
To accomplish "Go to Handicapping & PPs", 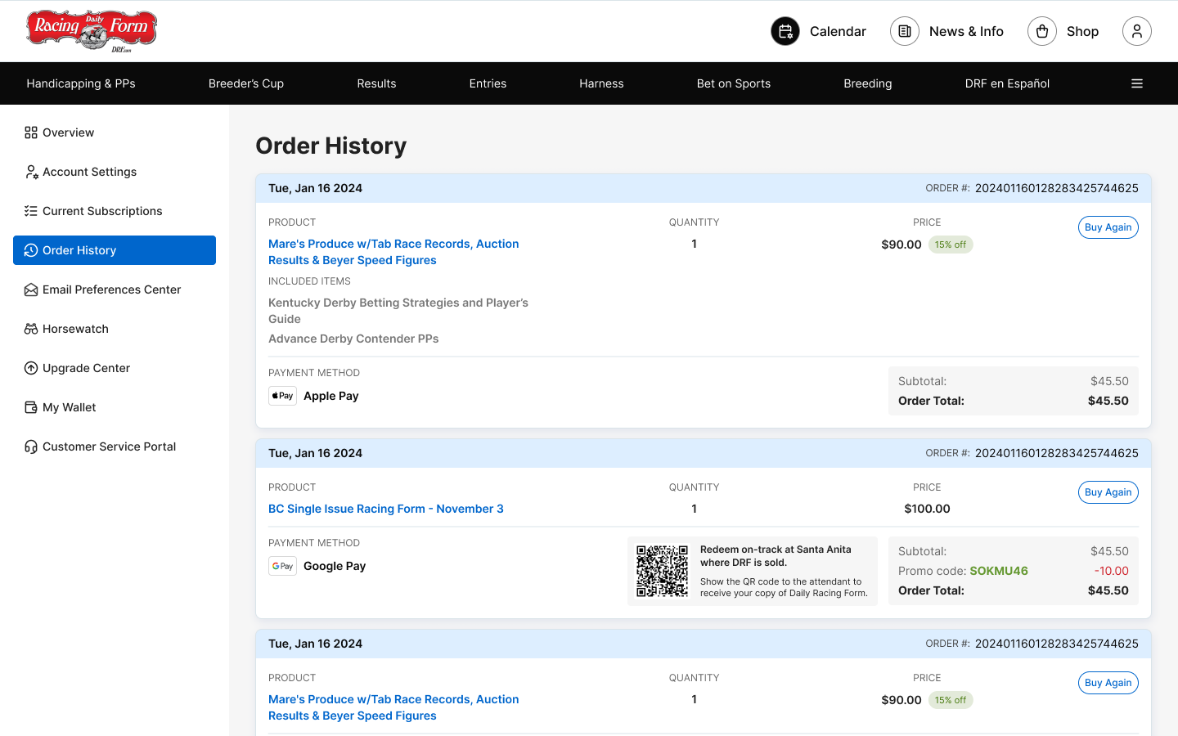I will 81,83.
